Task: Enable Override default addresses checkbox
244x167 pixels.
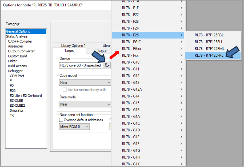Action: [x=61, y=120]
